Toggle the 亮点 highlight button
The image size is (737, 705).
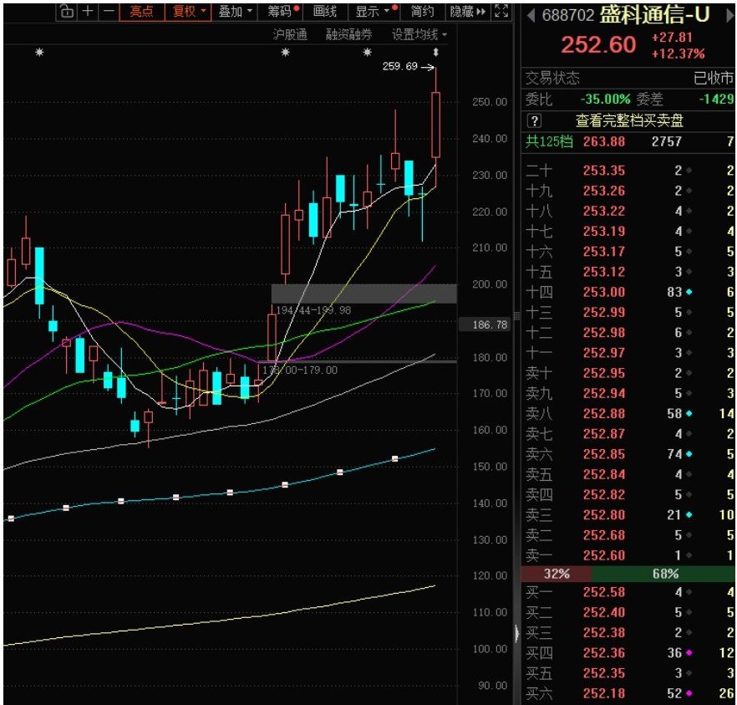(141, 11)
